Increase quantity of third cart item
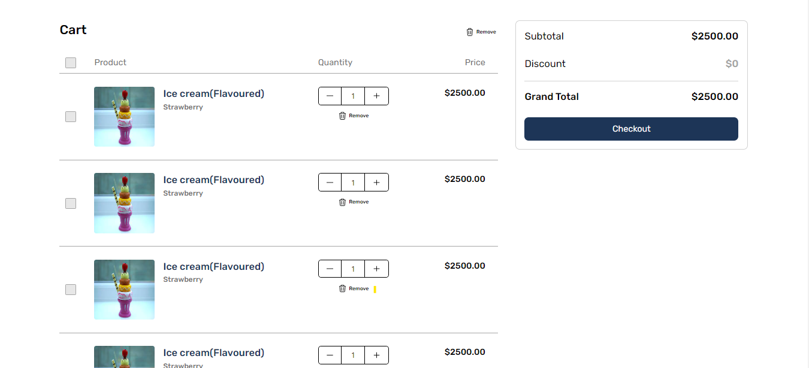 coord(376,269)
